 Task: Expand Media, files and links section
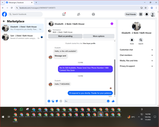[x=136, y=61]
